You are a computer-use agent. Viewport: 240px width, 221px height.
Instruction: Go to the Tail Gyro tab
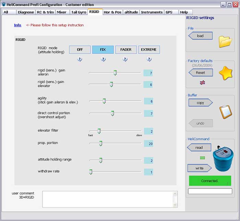tap(79, 12)
